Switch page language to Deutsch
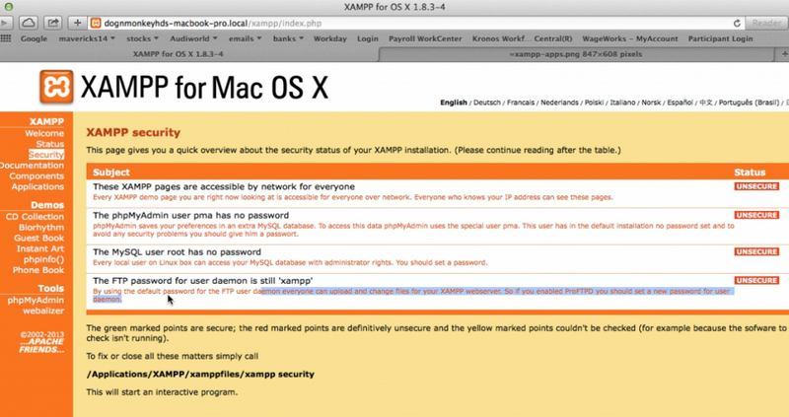789x417 pixels. (x=487, y=103)
